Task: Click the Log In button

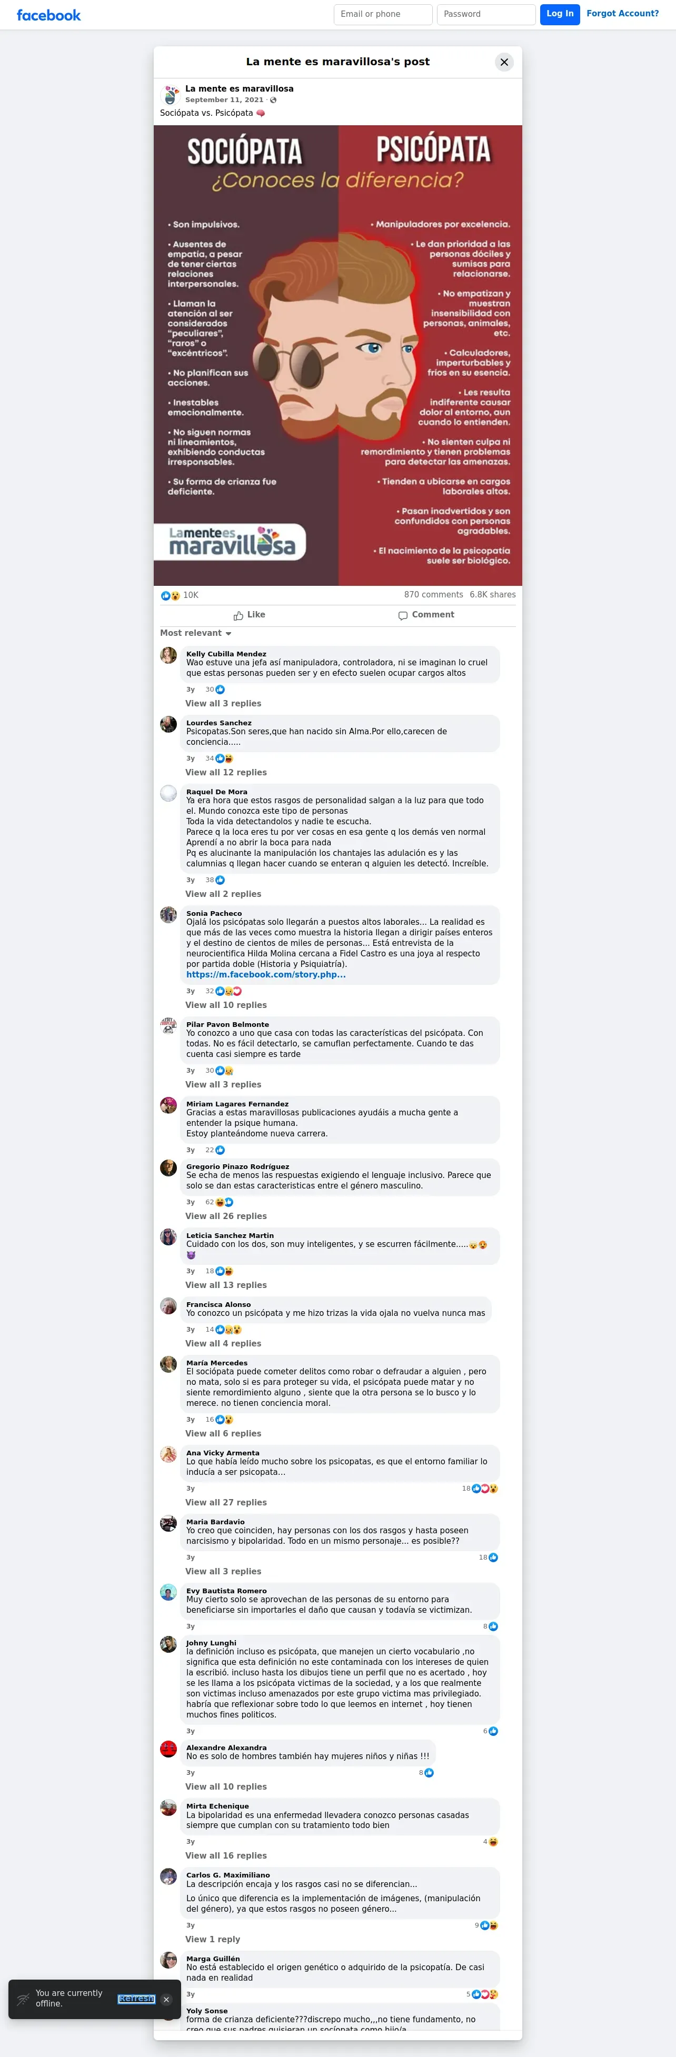Action: pyautogui.click(x=560, y=14)
